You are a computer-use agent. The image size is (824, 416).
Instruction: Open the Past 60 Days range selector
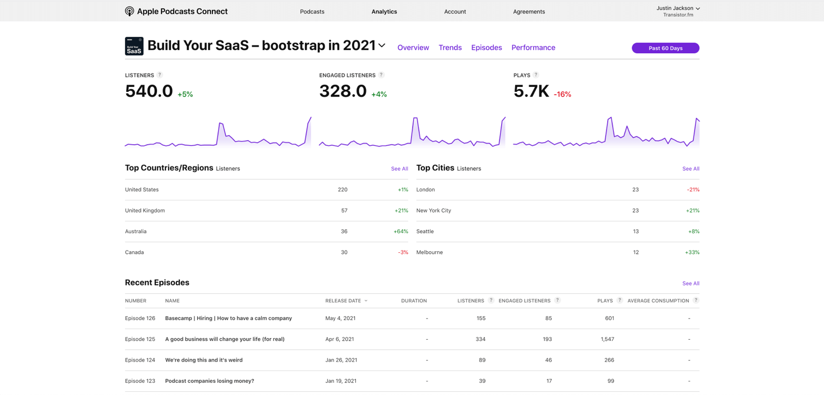pos(665,48)
